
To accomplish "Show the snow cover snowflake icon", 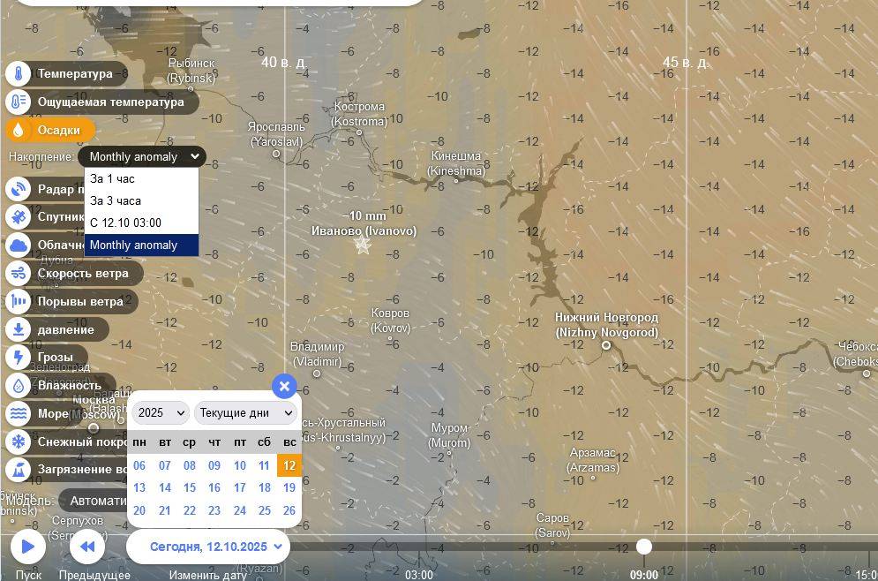I will coord(18,441).
